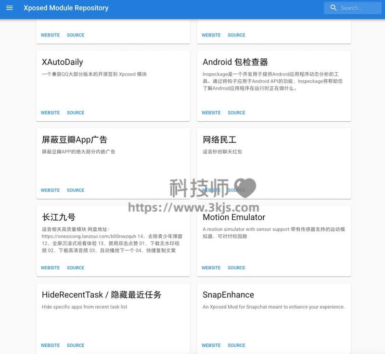385x354 pixels.
Task: Open SOURCE link of 长江九号 card
Action: pyautogui.click(x=76, y=267)
